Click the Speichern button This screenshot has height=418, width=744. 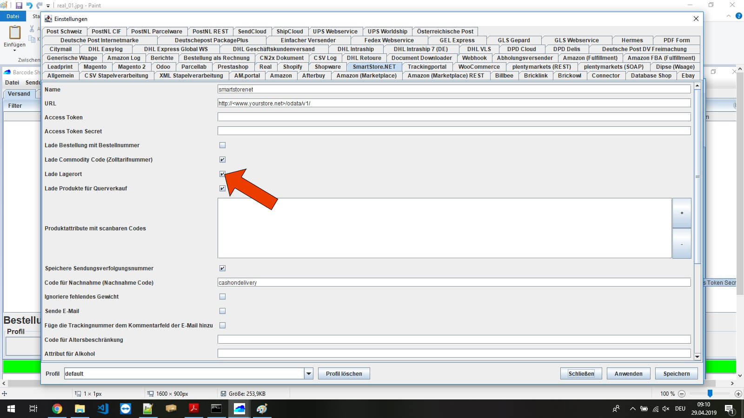click(677, 373)
